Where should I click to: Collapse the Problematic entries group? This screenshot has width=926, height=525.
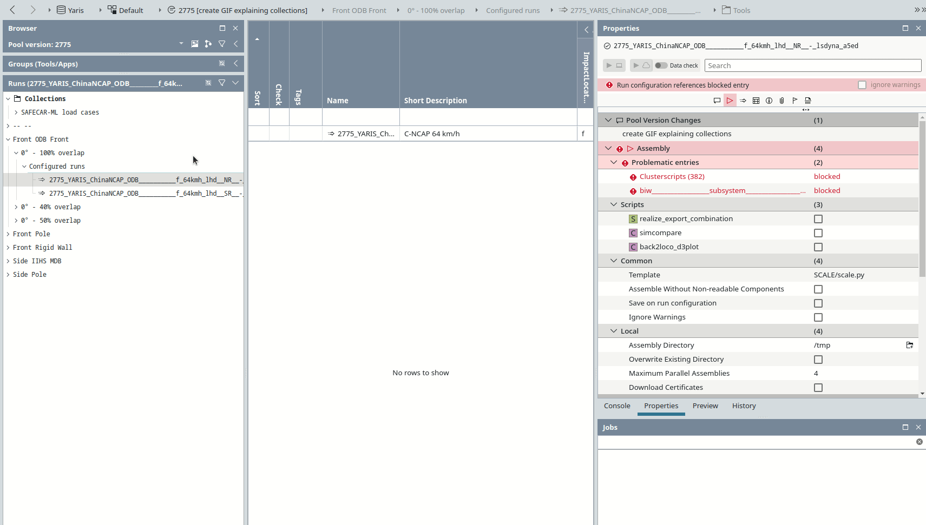[614, 162]
